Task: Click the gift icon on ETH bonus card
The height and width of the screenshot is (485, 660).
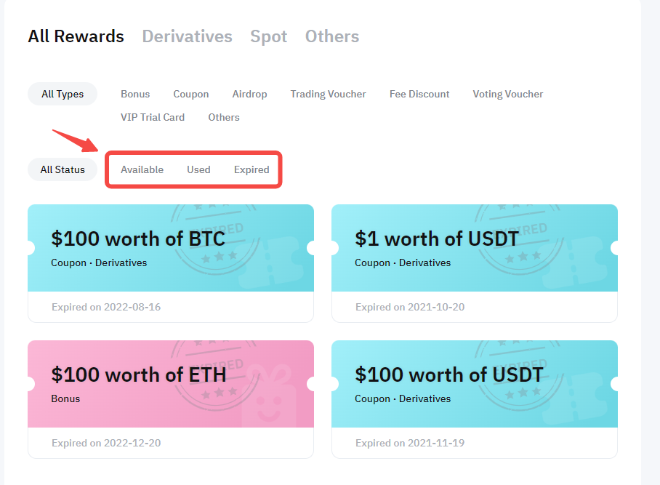Action: coord(270,396)
